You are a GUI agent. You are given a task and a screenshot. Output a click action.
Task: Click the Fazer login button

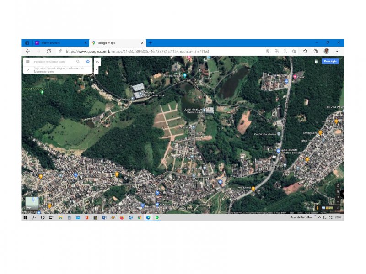(x=330, y=61)
